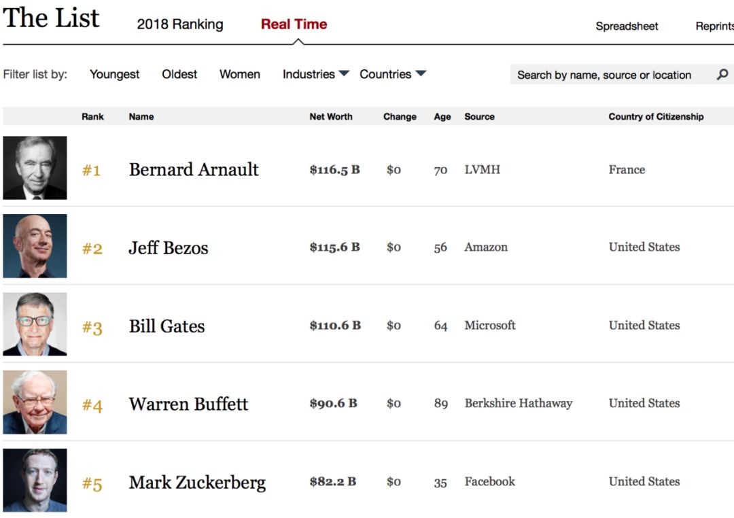This screenshot has height=518, width=734.
Task: Filter the list by Oldest
Action: point(179,74)
